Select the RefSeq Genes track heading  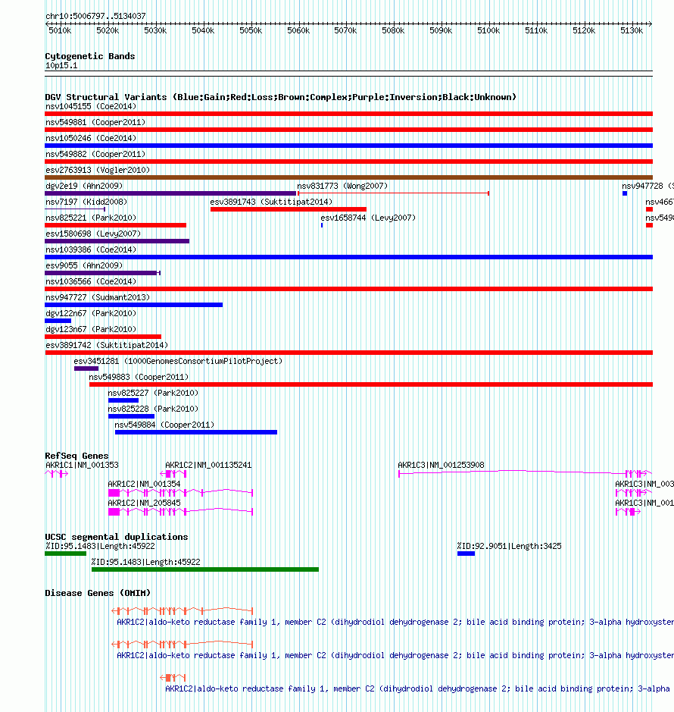(76, 456)
